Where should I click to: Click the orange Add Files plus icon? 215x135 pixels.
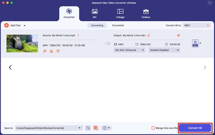(6, 25)
